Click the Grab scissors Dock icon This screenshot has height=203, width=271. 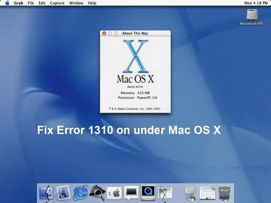165,193
